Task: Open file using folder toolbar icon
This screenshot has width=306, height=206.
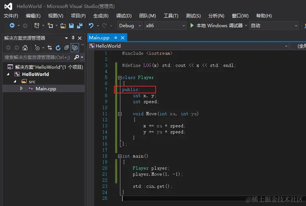Action: 63,26
